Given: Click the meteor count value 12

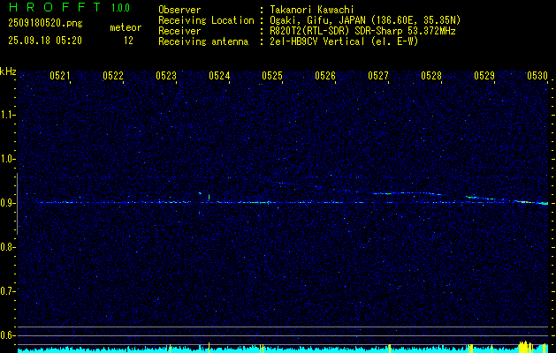Looking at the screenshot, I should (129, 40).
